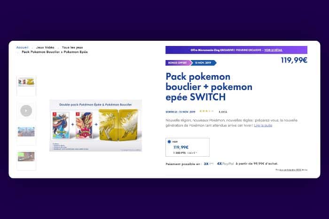Open the Accueil breadcrumb link

[x=22, y=47]
